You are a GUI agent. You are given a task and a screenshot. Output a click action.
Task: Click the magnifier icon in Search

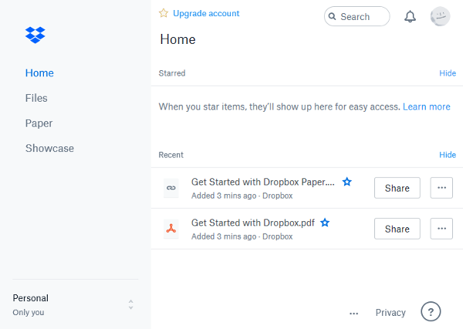[332, 16]
